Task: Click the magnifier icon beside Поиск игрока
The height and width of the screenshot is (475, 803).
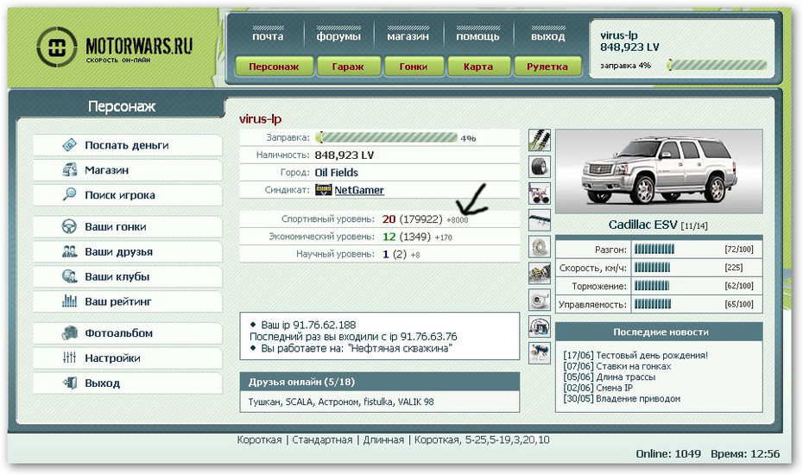Action: (69, 194)
